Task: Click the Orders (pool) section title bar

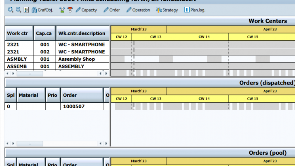Action: pyautogui.click(x=150, y=153)
